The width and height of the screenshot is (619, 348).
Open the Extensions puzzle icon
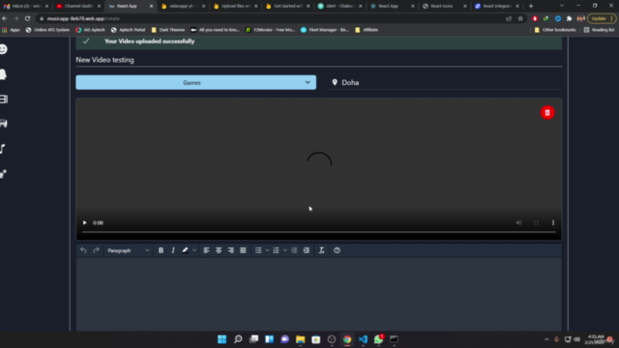click(x=569, y=18)
